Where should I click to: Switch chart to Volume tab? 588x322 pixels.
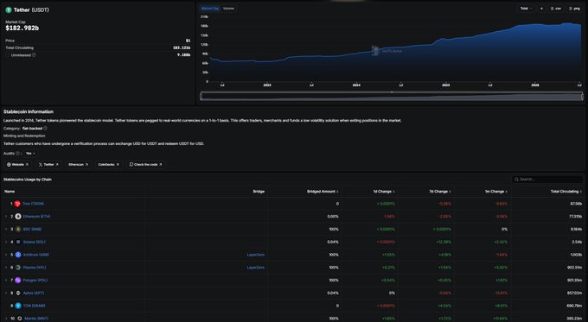pyautogui.click(x=228, y=9)
